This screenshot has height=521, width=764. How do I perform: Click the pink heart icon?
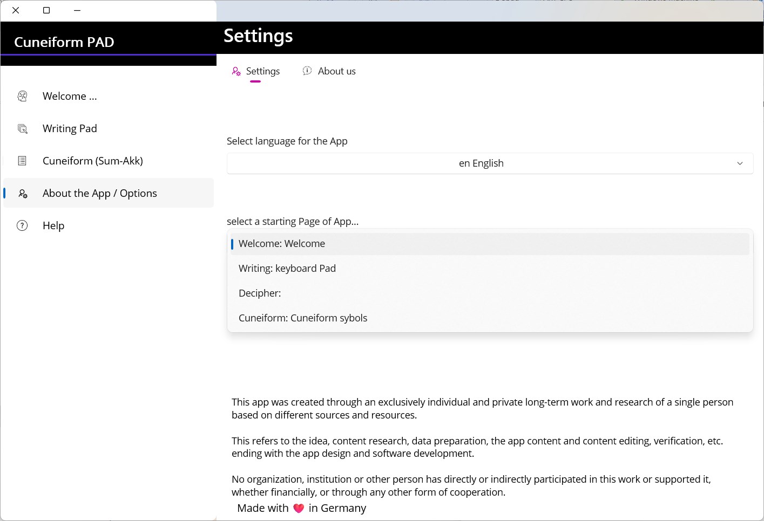click(299, 508)
